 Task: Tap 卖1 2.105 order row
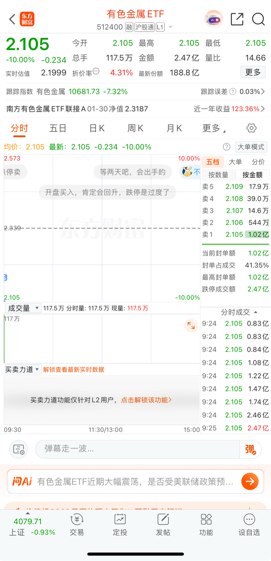[x=235, y=234]
